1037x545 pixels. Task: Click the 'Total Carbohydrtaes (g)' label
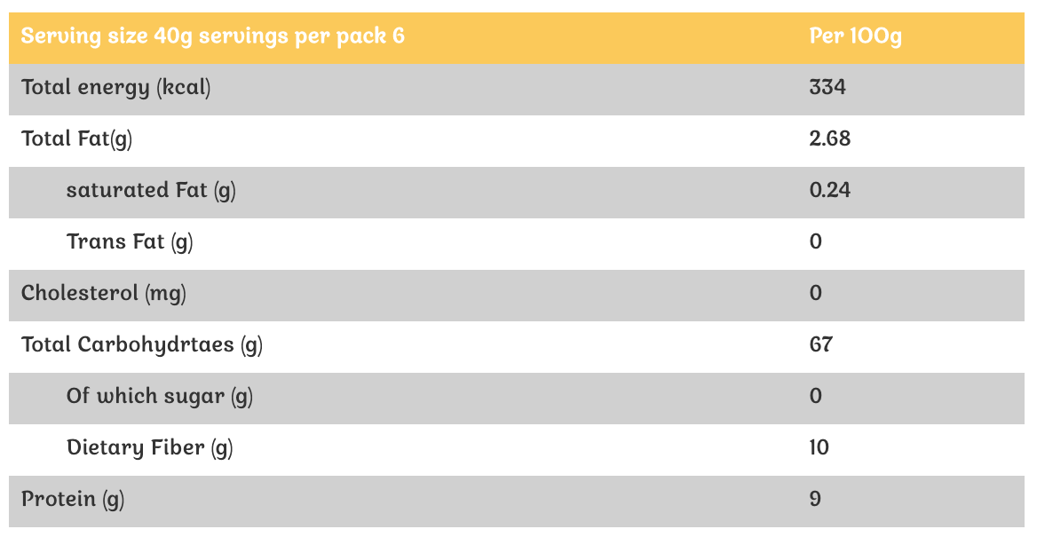coord(142,345)
